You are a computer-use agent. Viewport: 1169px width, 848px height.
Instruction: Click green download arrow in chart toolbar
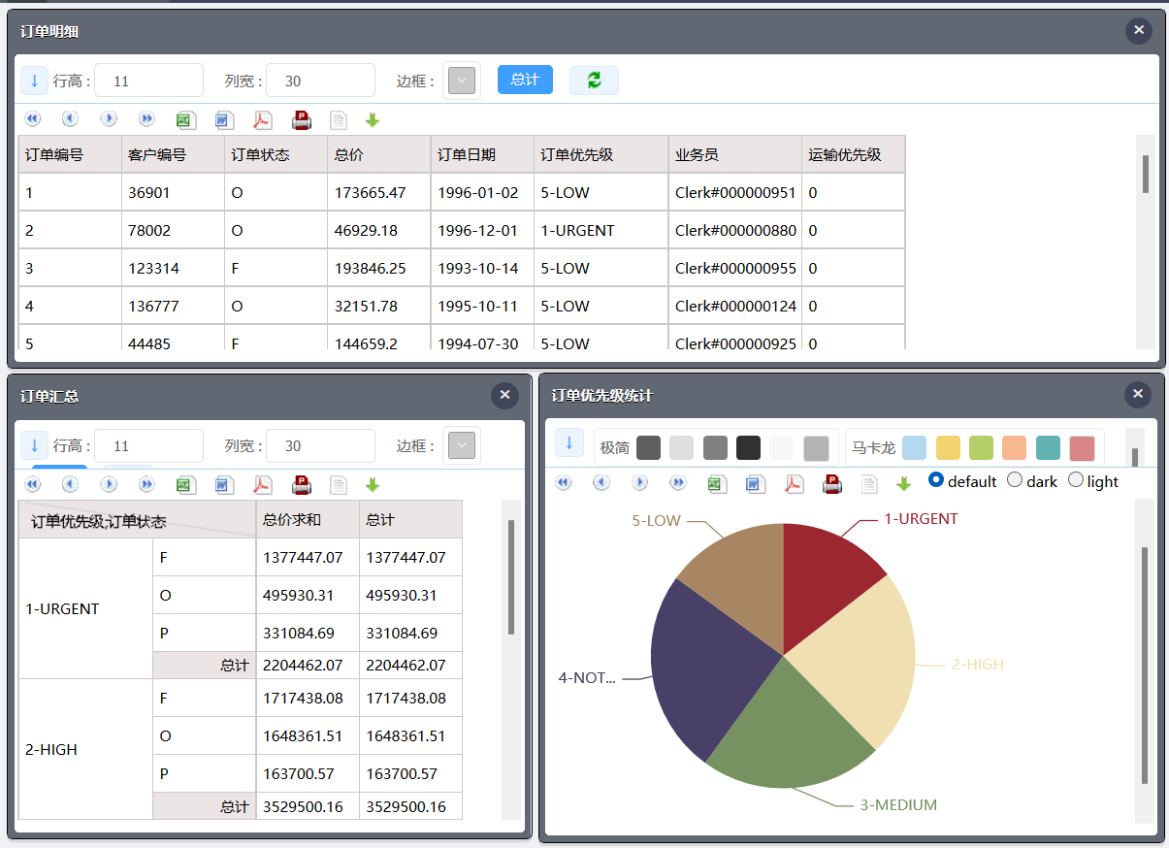[903, 483]
